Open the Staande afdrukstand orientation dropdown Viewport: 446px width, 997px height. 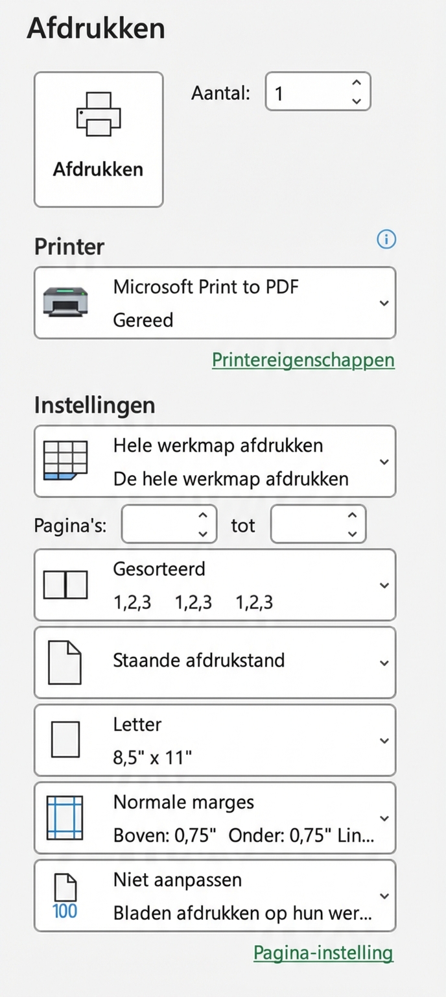pyautogui.click(x=384, y=661)
